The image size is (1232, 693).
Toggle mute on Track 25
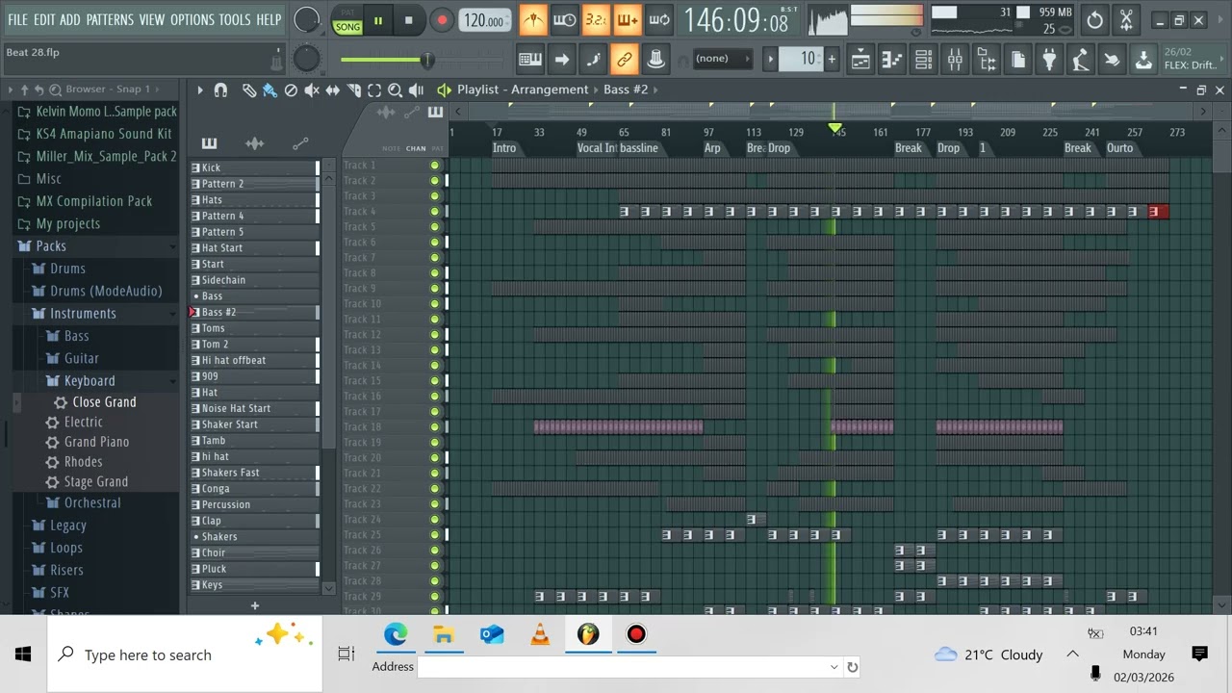click(434, 535)
